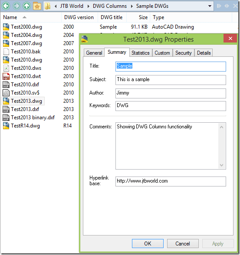Viewport: 240px width, 255px height.
Task: Click the Test2010.sv$ file icon
Action: pyautogui.click(x=6, y=93)
